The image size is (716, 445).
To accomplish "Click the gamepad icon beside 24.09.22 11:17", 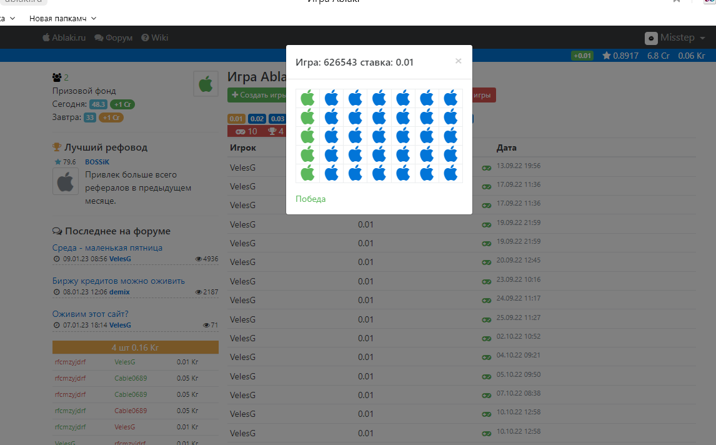I will click(486, 301).
